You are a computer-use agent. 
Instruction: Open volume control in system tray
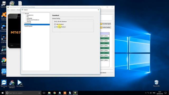click(151, 93)
